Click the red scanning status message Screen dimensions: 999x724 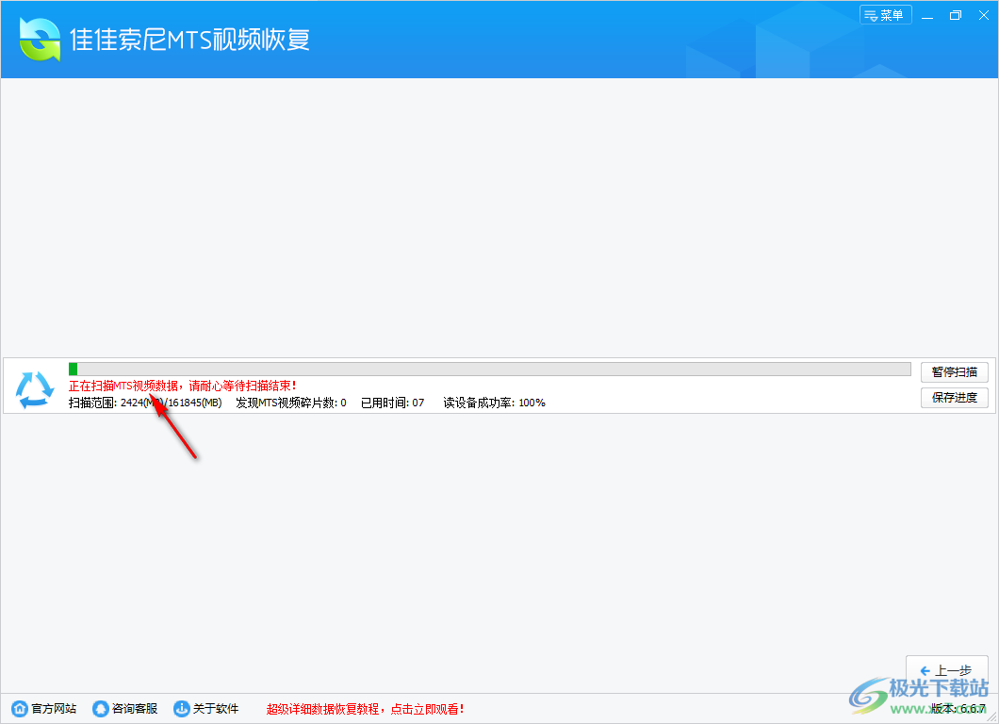click(x=183, y=387)
